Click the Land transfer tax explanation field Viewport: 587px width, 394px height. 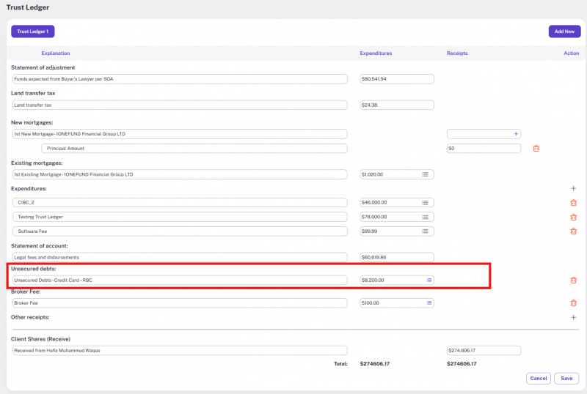tap(179, 105)
